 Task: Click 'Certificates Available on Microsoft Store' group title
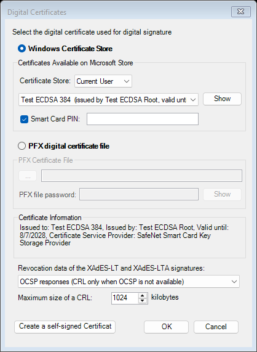tap(76, 63)
